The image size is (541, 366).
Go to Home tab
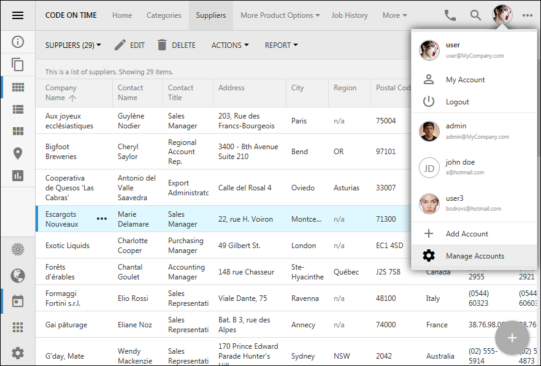[x=122, y=15]
